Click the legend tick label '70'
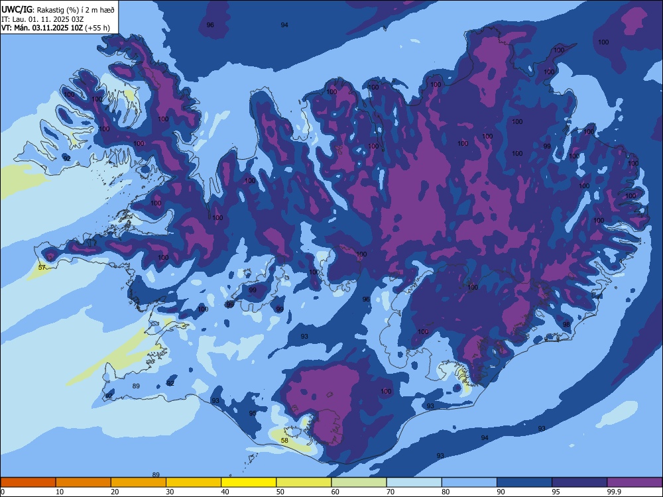The image size is (663, 497). [391, 492]
